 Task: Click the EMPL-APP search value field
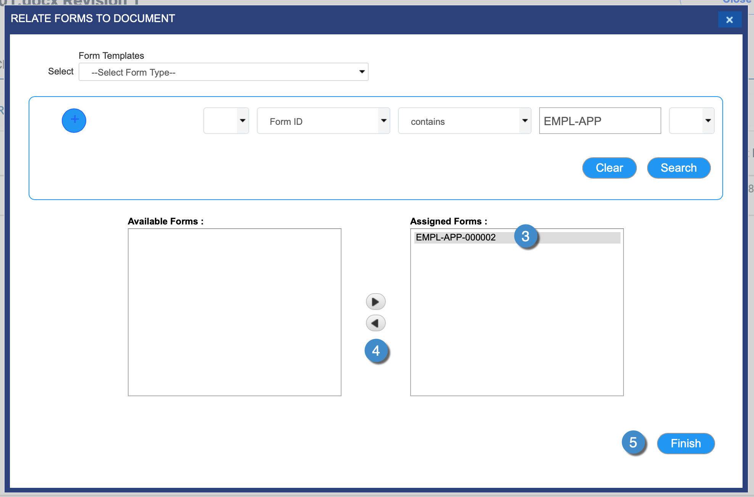[600, 121]
